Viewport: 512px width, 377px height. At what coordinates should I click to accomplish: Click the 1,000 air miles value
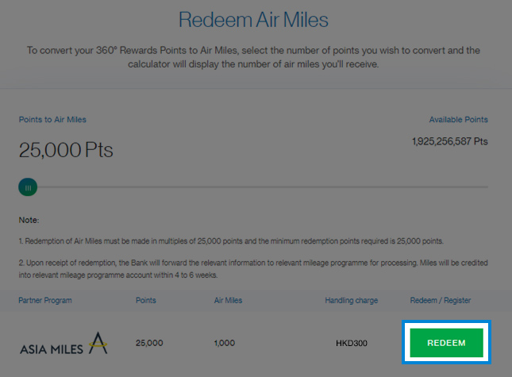click(x=225, y=343)
